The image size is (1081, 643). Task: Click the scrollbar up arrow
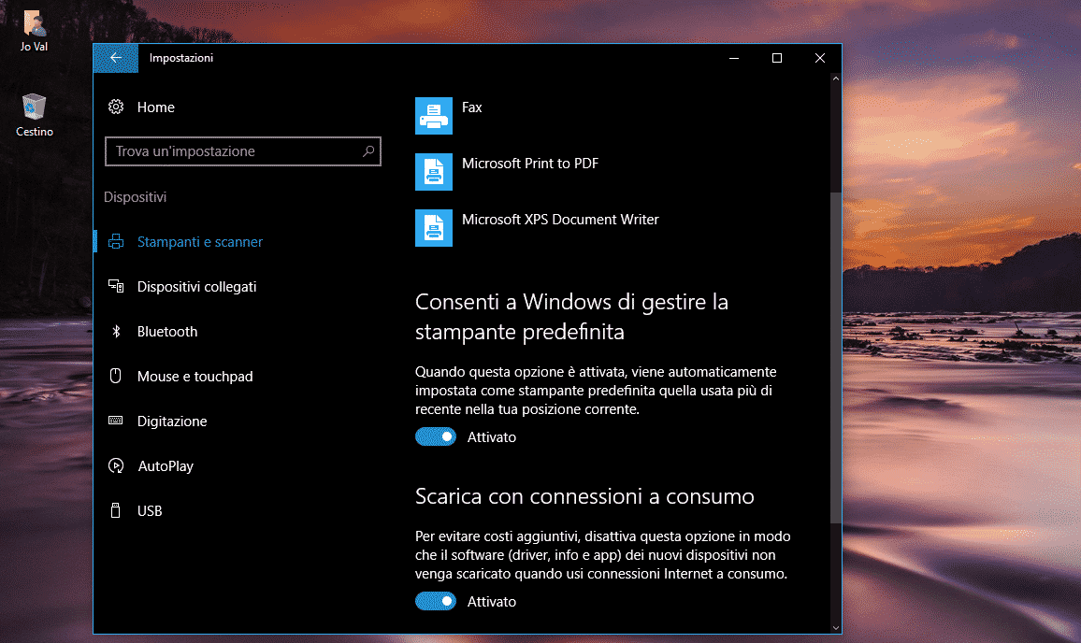coord(836,79)
